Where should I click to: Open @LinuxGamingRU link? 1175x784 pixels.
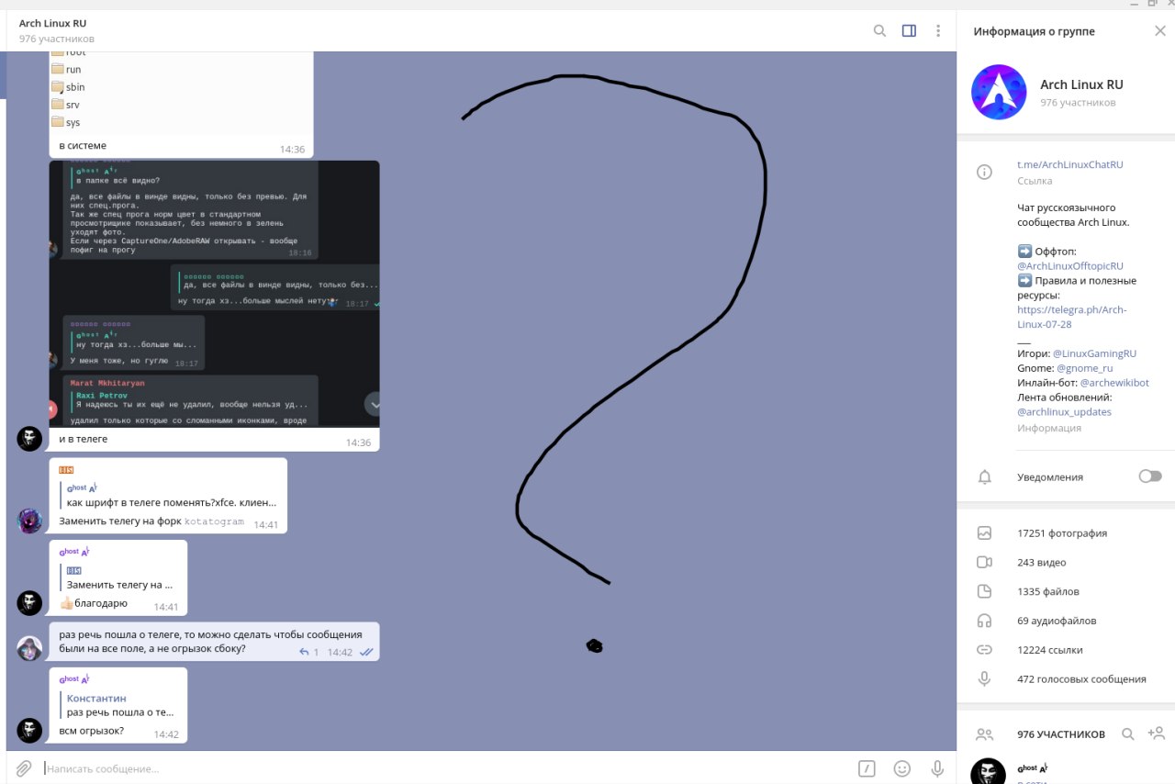point(1094,353)
